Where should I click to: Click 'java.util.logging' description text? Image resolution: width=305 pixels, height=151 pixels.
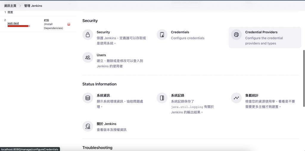pos(187,107)
